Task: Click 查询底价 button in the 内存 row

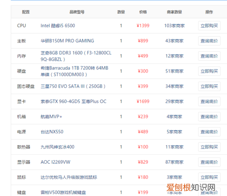Action: (x=209, y=56)
